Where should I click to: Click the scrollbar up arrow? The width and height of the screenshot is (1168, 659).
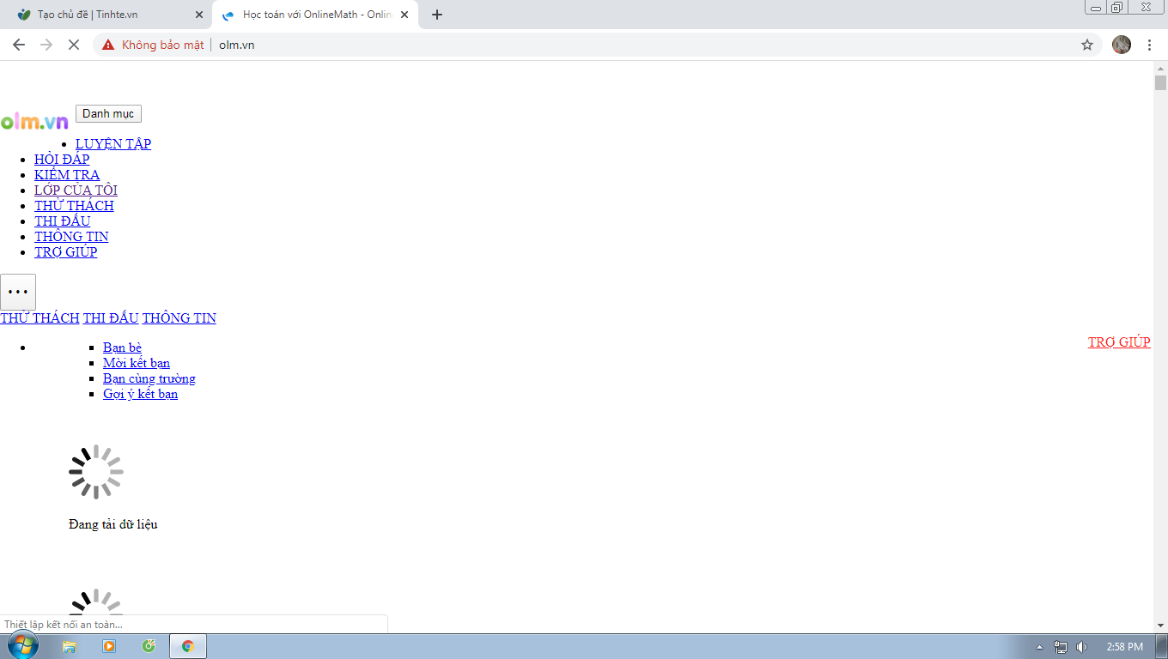click(x=1160, y=68)
